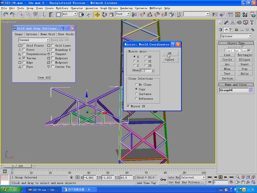257x193 pixels.
Task: Toggle the Angle Snap icon
Action: [149, 15]
